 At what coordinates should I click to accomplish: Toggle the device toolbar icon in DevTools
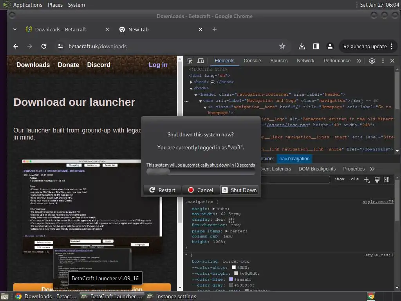201,61
